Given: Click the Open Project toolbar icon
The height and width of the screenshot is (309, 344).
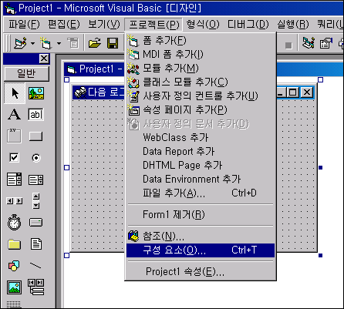Looking at the screenshot, I should click(x=95, y=43).
